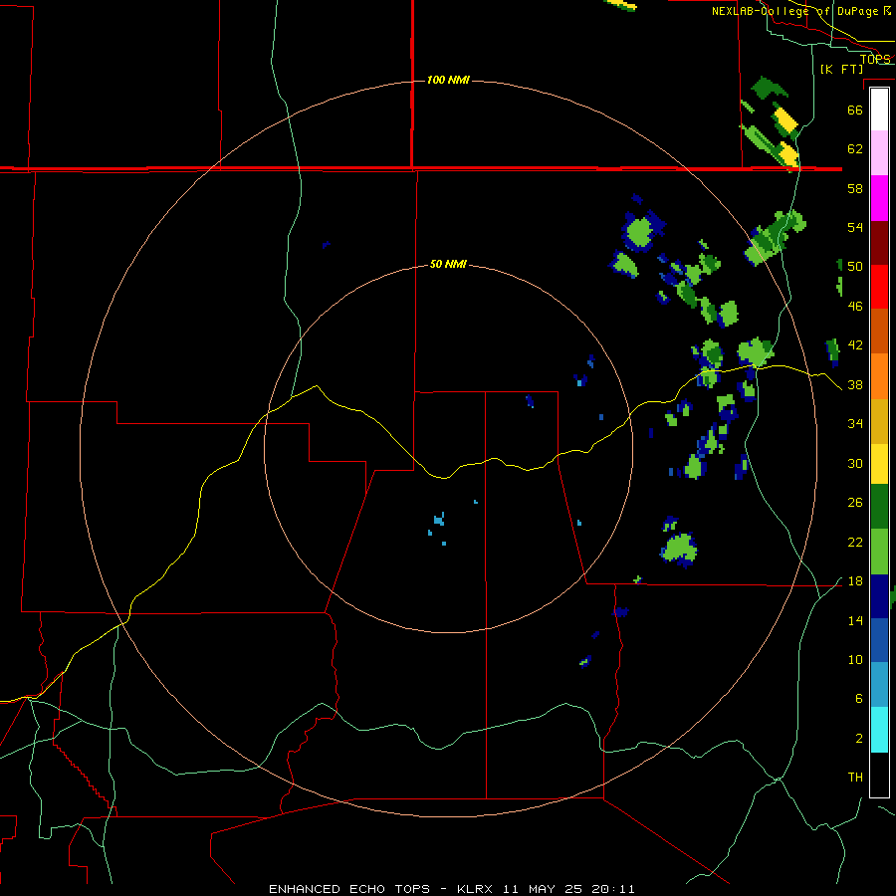
Task: Select the dark maroon swatch on the scale
Action: pos(879,243)
